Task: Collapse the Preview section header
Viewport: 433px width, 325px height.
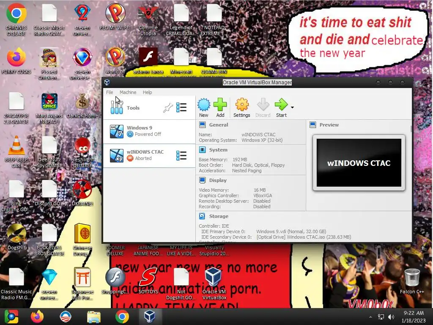Action: point(329,125)
